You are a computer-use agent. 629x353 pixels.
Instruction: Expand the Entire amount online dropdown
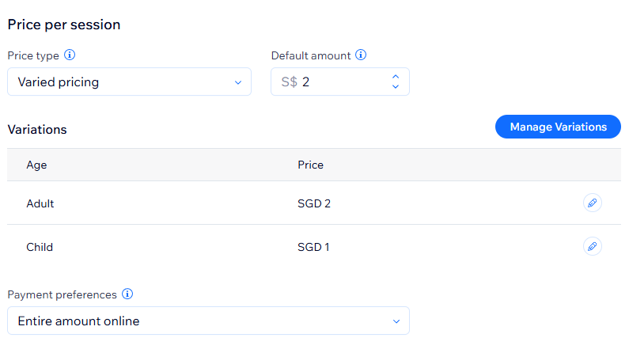pos(208,321)
